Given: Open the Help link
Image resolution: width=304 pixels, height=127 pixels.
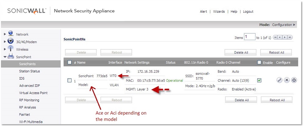Looking at the screenshot, I should pyautogui.click(x=234, y=12).
